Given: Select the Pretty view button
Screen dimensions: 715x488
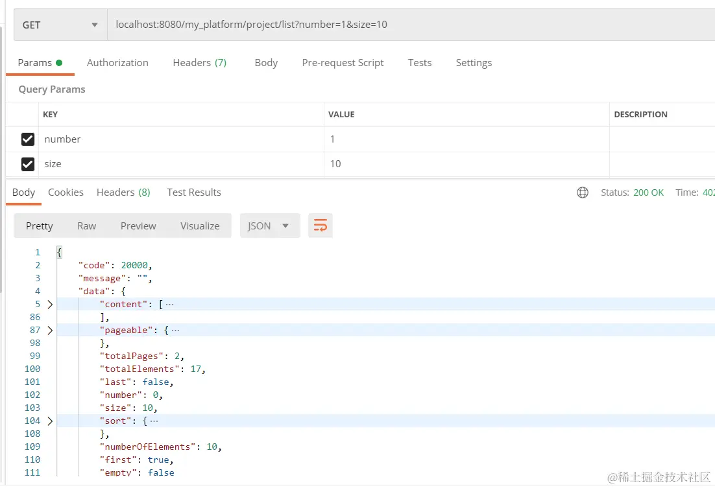Looking at the screenshot, I should click(39, 226).
